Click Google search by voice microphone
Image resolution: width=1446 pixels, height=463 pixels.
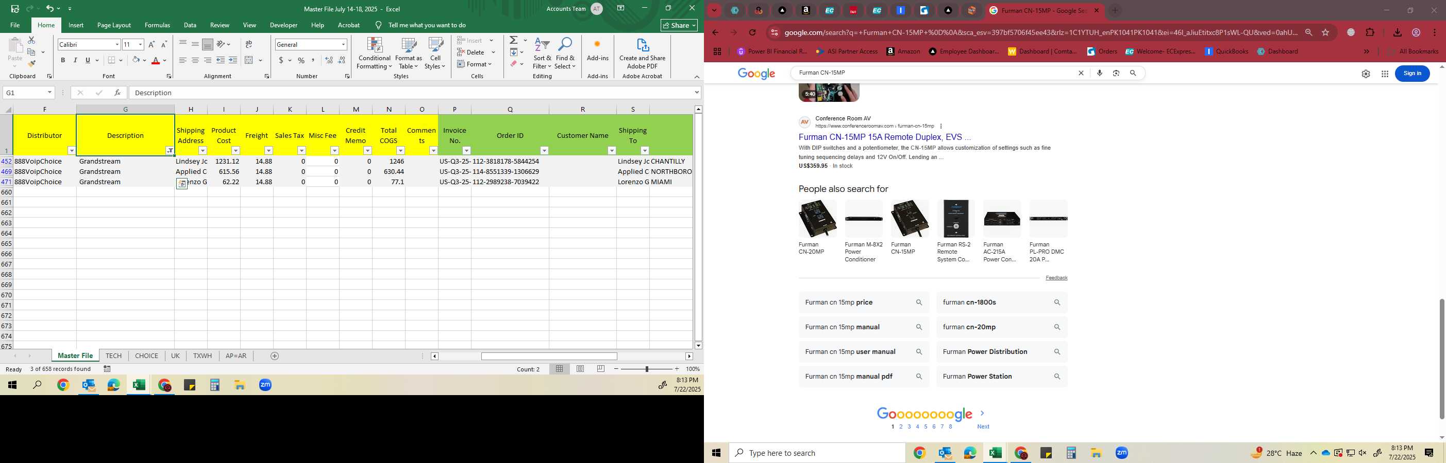[x=1100, y=73]
